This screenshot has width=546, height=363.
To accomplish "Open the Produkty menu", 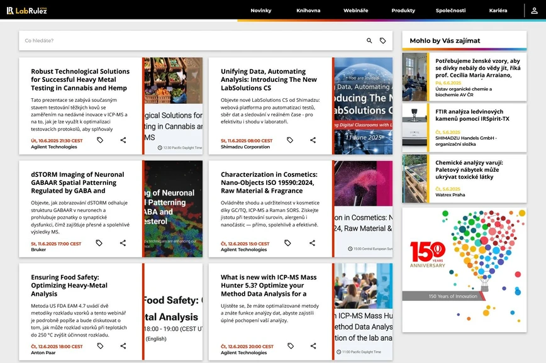I will point(403,11).
